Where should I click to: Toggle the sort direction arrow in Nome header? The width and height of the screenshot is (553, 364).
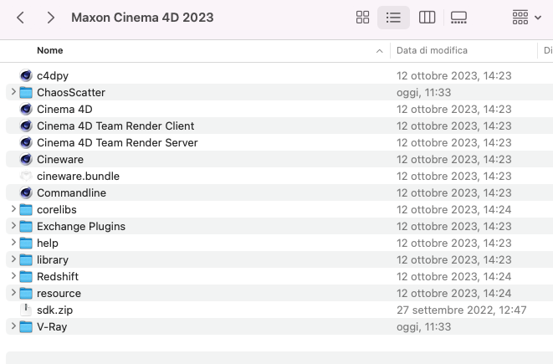tap(380, 51)
